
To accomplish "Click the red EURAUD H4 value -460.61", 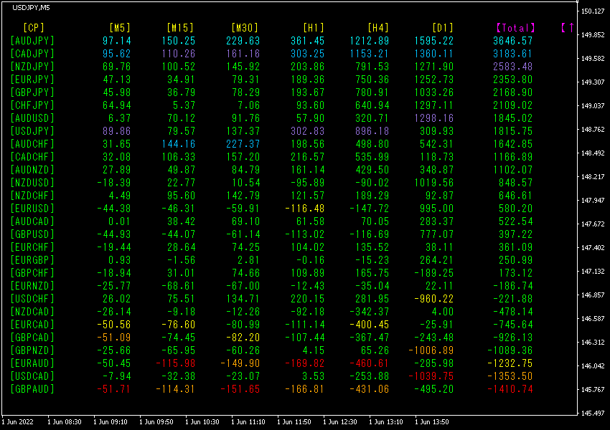I will tap(369, 363).
